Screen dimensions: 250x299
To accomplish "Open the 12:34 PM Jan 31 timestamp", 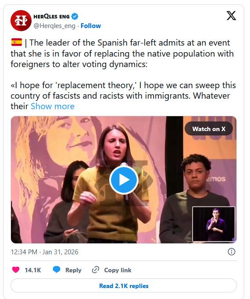I will (44, 252).
